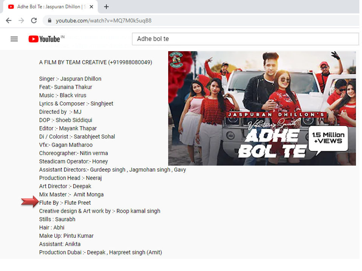Select the Adhe Bol Te browser tab
This screenshot has height=271, width=362.
49,7
